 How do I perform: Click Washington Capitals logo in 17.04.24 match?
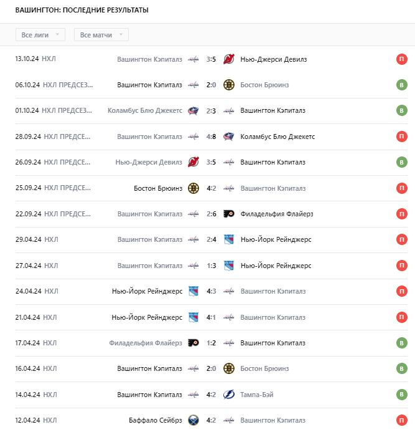click(228, 343)
